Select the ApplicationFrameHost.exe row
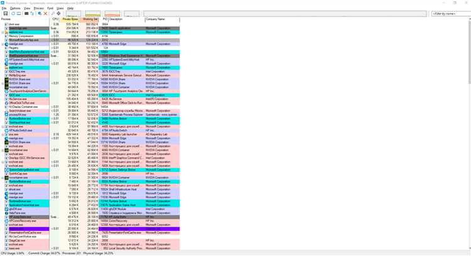The height and width of the screenshot is (256, 471). pos(90,205)
